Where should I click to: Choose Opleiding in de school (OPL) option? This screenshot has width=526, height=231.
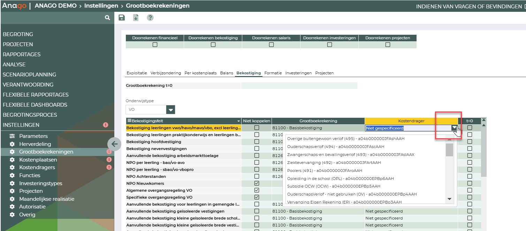pos(340,179)
